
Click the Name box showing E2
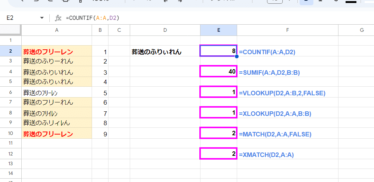pos(10,18)
